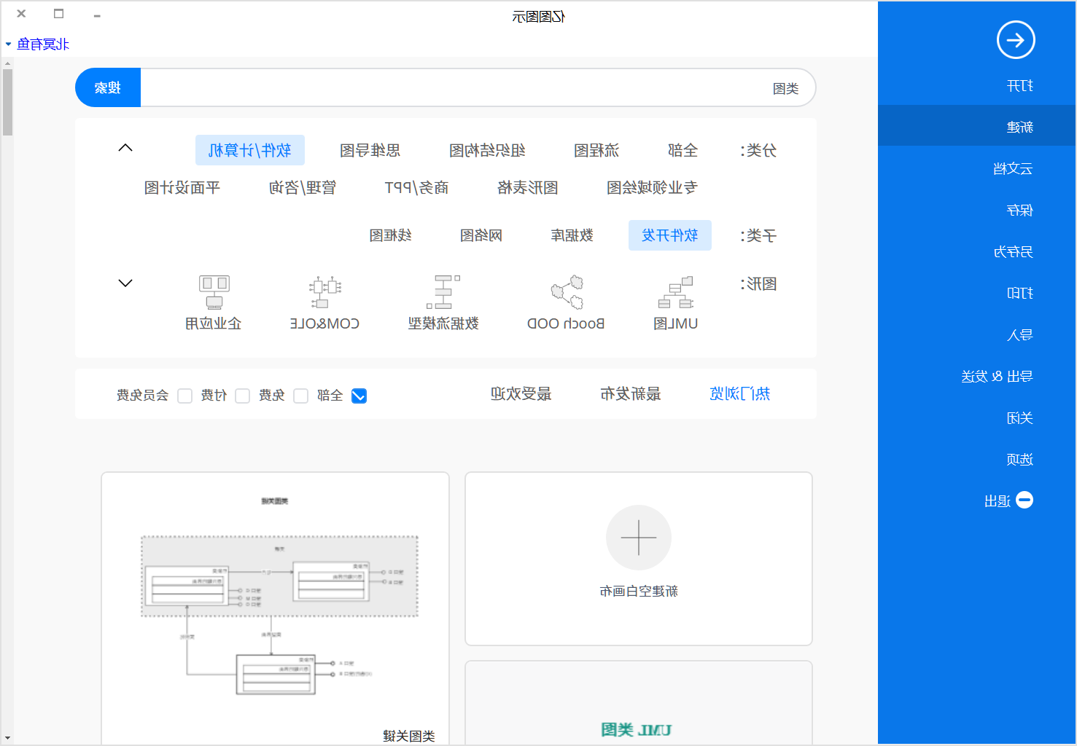Viewport: 1077px width, 746px height.
Task: Click the plus icon for new blank canvas
Action: [x=639, y=538]
